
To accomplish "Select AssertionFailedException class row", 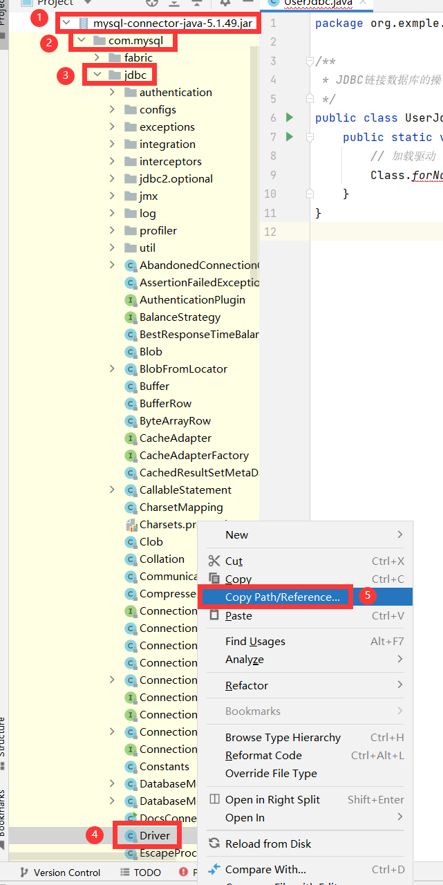I will (x=199, y=282).
